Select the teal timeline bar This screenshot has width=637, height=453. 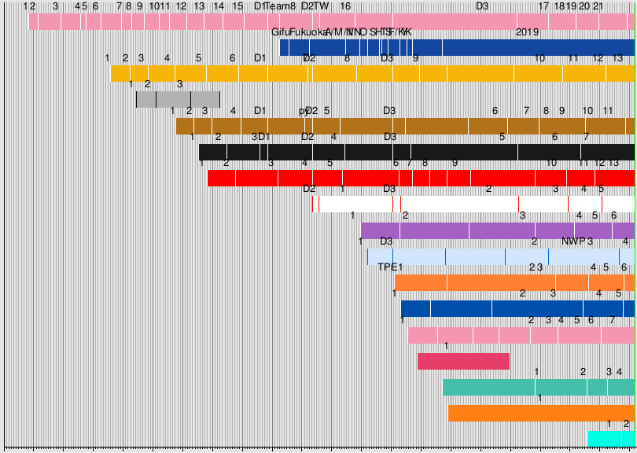[x=538, y=387]
